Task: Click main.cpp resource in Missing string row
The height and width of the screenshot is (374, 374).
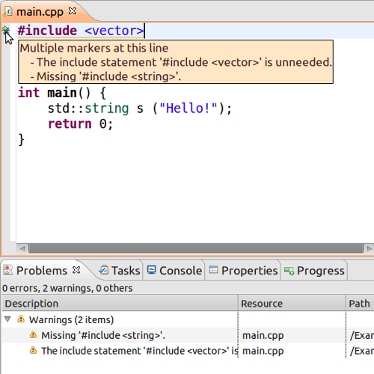Action: click(263, 336)
